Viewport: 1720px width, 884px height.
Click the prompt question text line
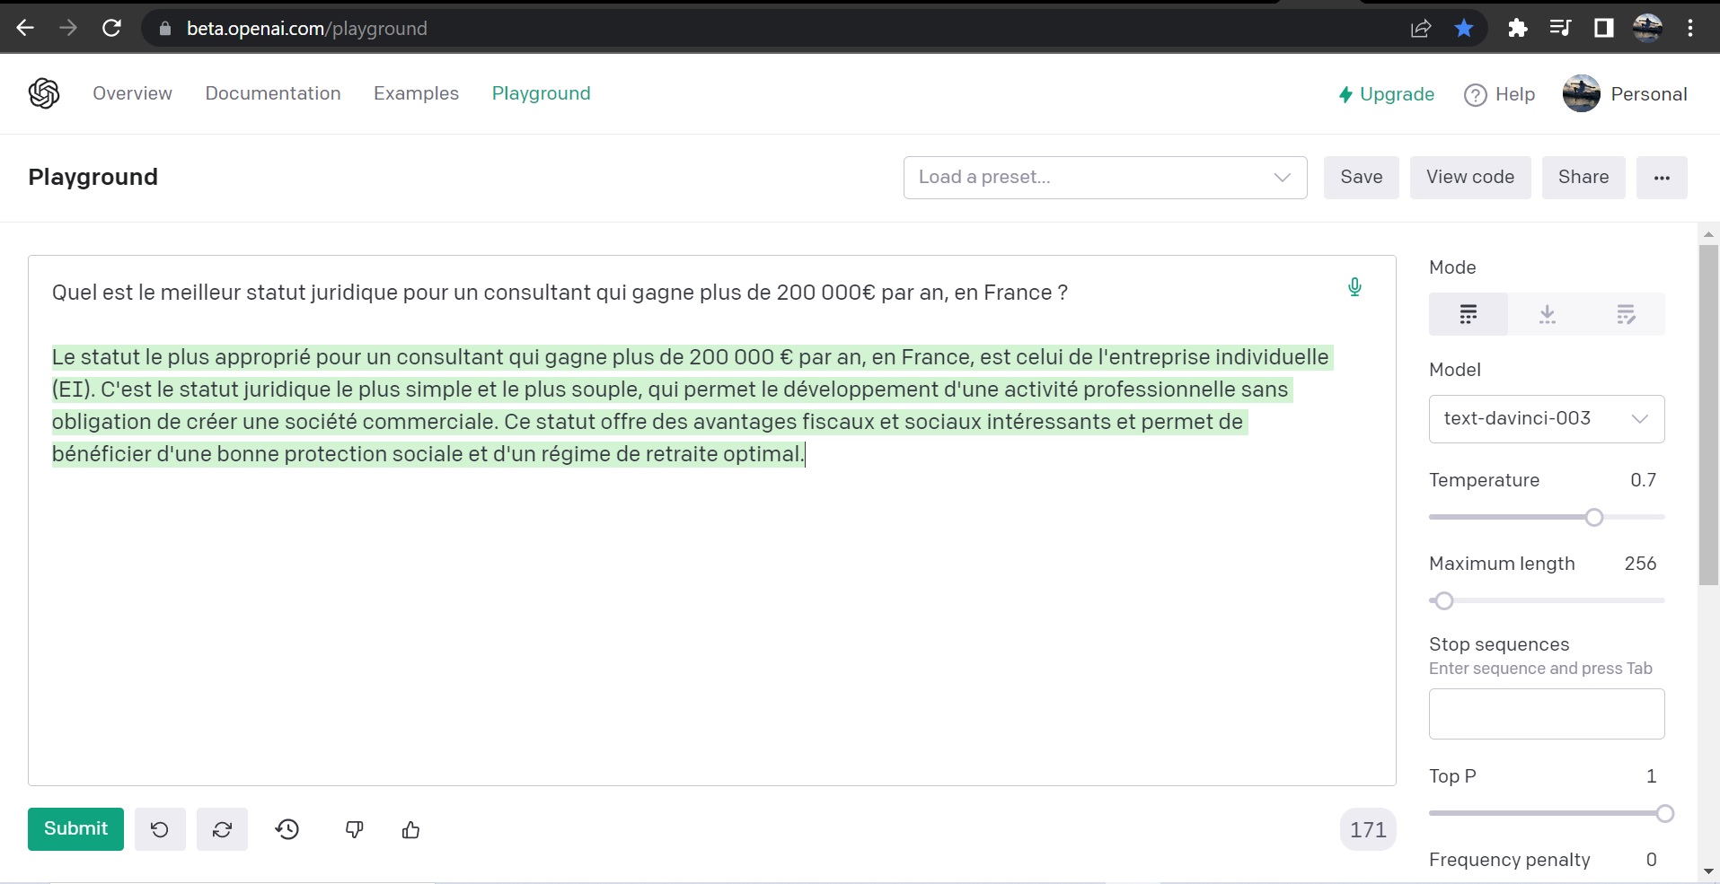(x=560, y=293)
